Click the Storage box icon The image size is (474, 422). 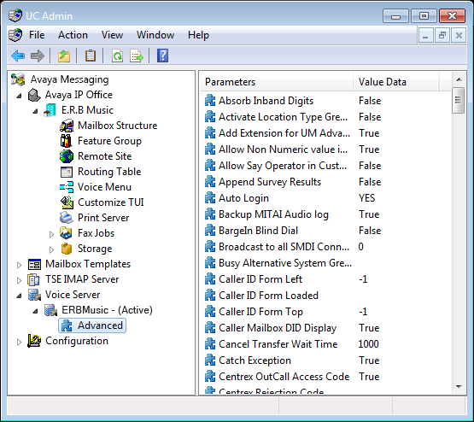click(x=67, y=249)
